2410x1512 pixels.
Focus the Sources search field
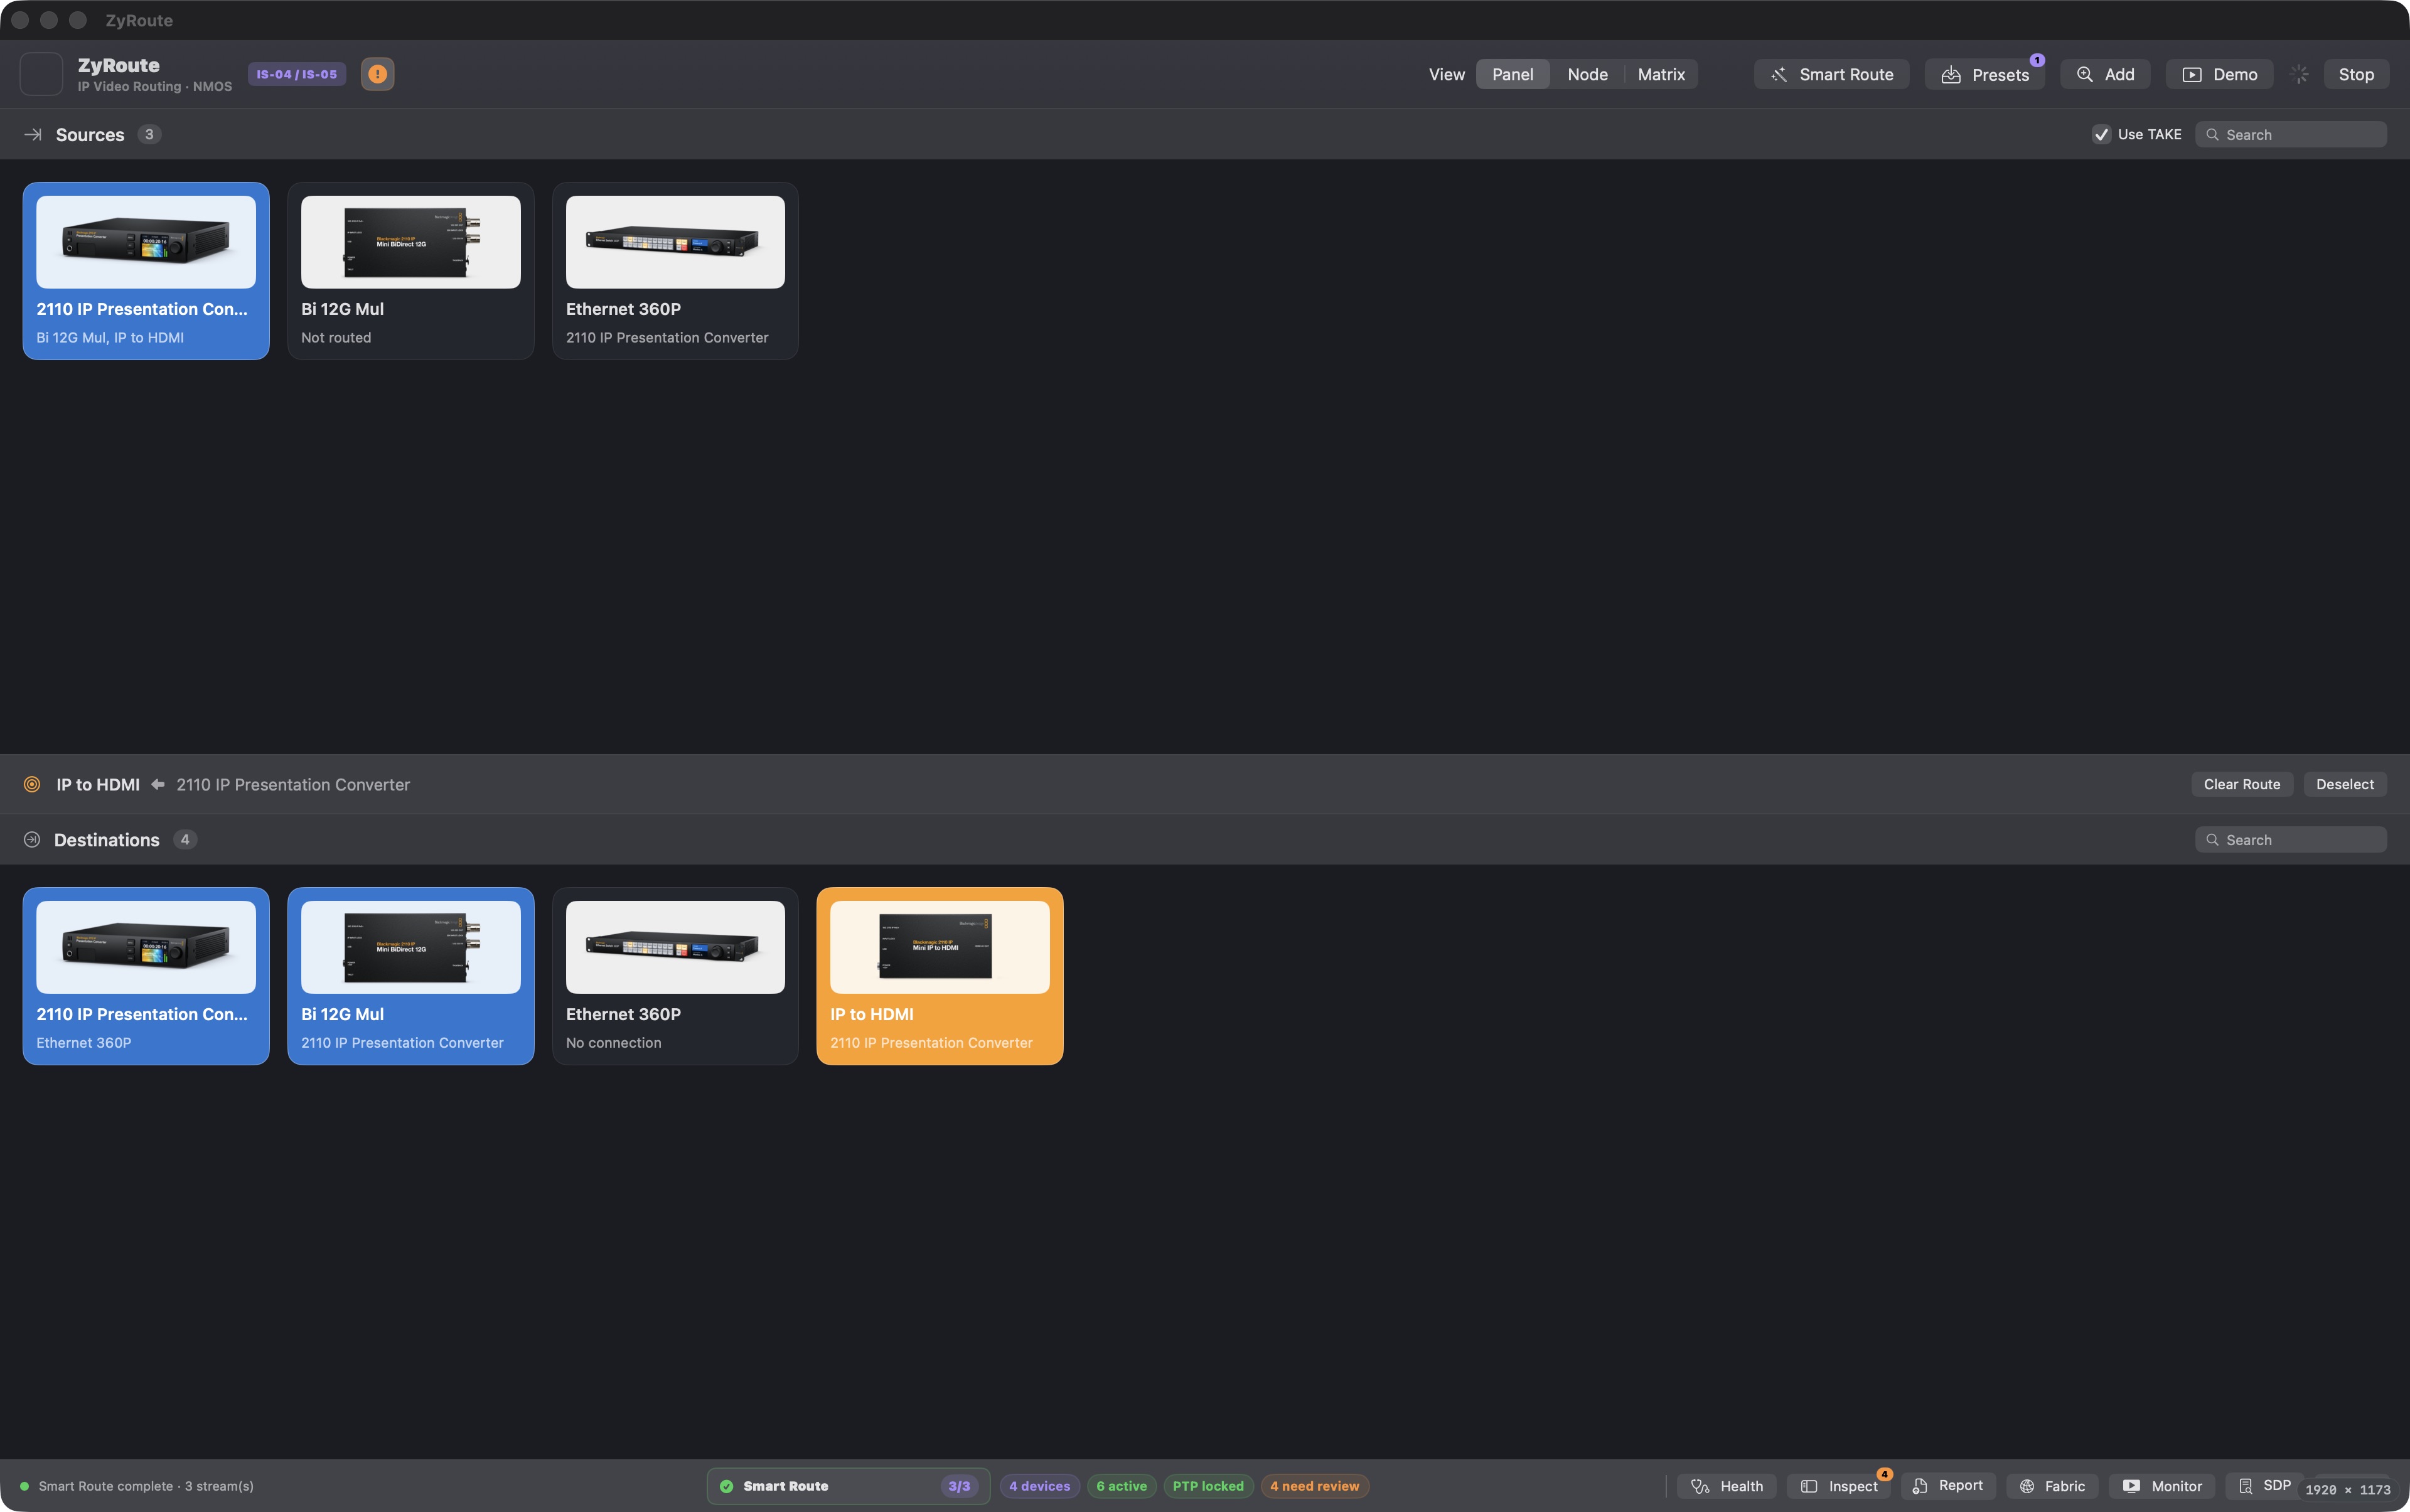click(x=2290, y=134)
